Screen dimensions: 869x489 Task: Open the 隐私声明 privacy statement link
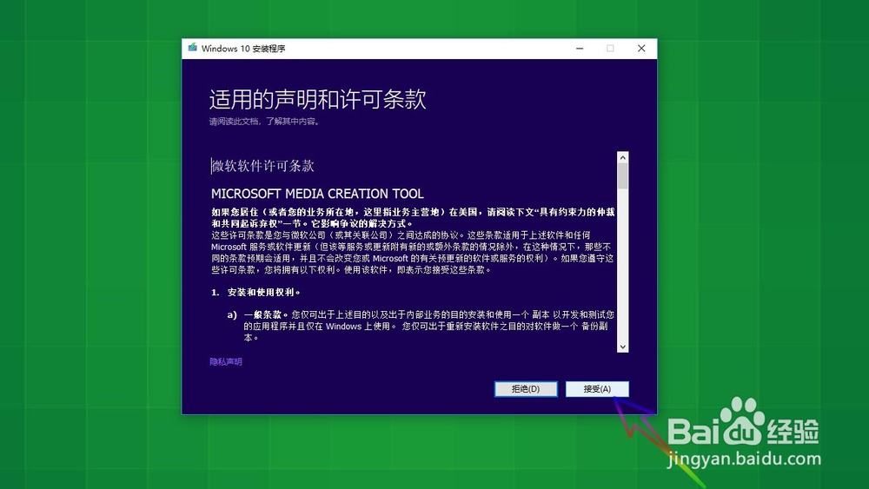pos(226,361)
